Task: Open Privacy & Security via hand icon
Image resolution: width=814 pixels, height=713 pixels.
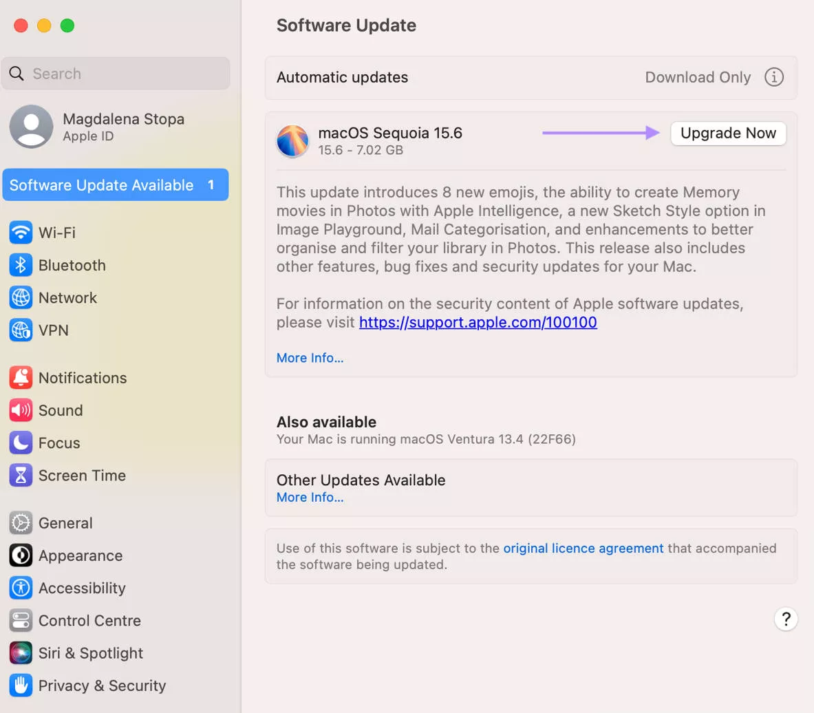Action: point(21,685)
